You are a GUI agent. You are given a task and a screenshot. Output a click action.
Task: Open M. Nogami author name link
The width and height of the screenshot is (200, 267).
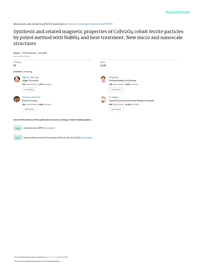(114, 97)
